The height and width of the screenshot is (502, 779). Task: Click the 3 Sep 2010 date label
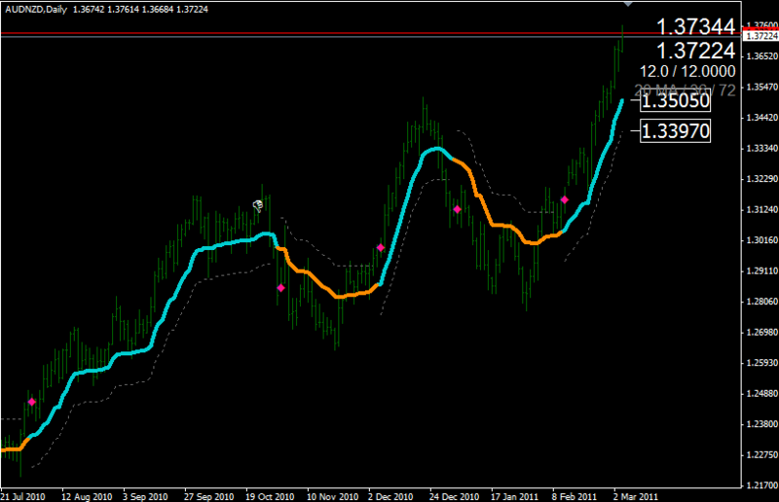pyautogui.click(x=145, y=496)
